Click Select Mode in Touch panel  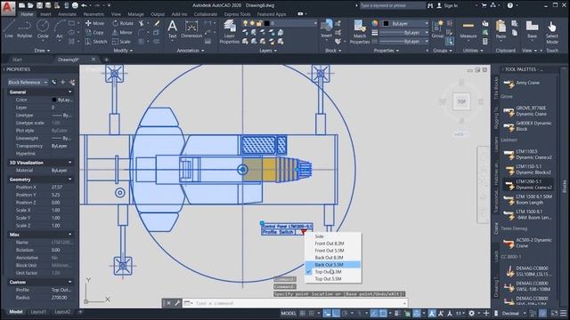coord(552,32)
